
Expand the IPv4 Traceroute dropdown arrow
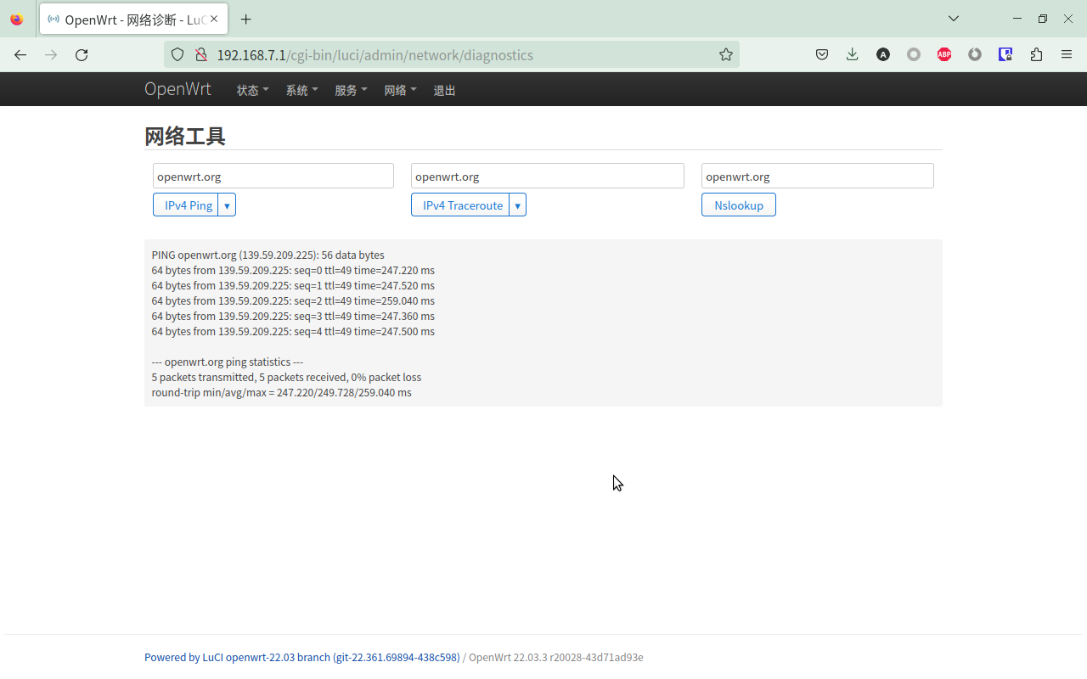[x=517, y=205]
